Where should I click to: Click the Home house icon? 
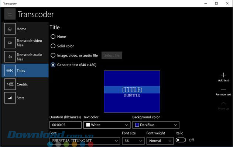[10, 29]
